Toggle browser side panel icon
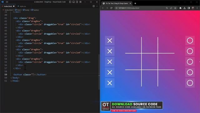The image size is (200, 113). [189, 8]
